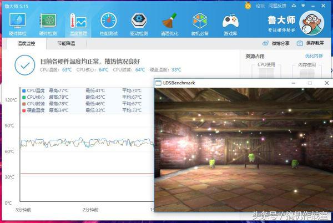Click the round checkmark status icon
333x223 pixels.
25,65
